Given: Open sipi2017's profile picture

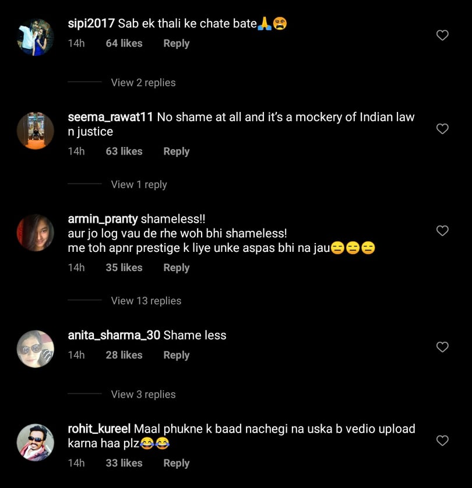Looking at the screenshot, I should coord(35,35).
